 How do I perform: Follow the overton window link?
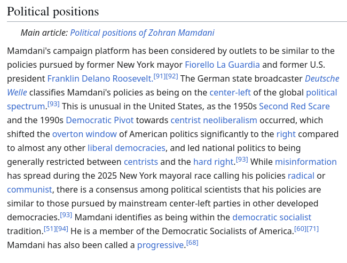click(x=84, y=134)
